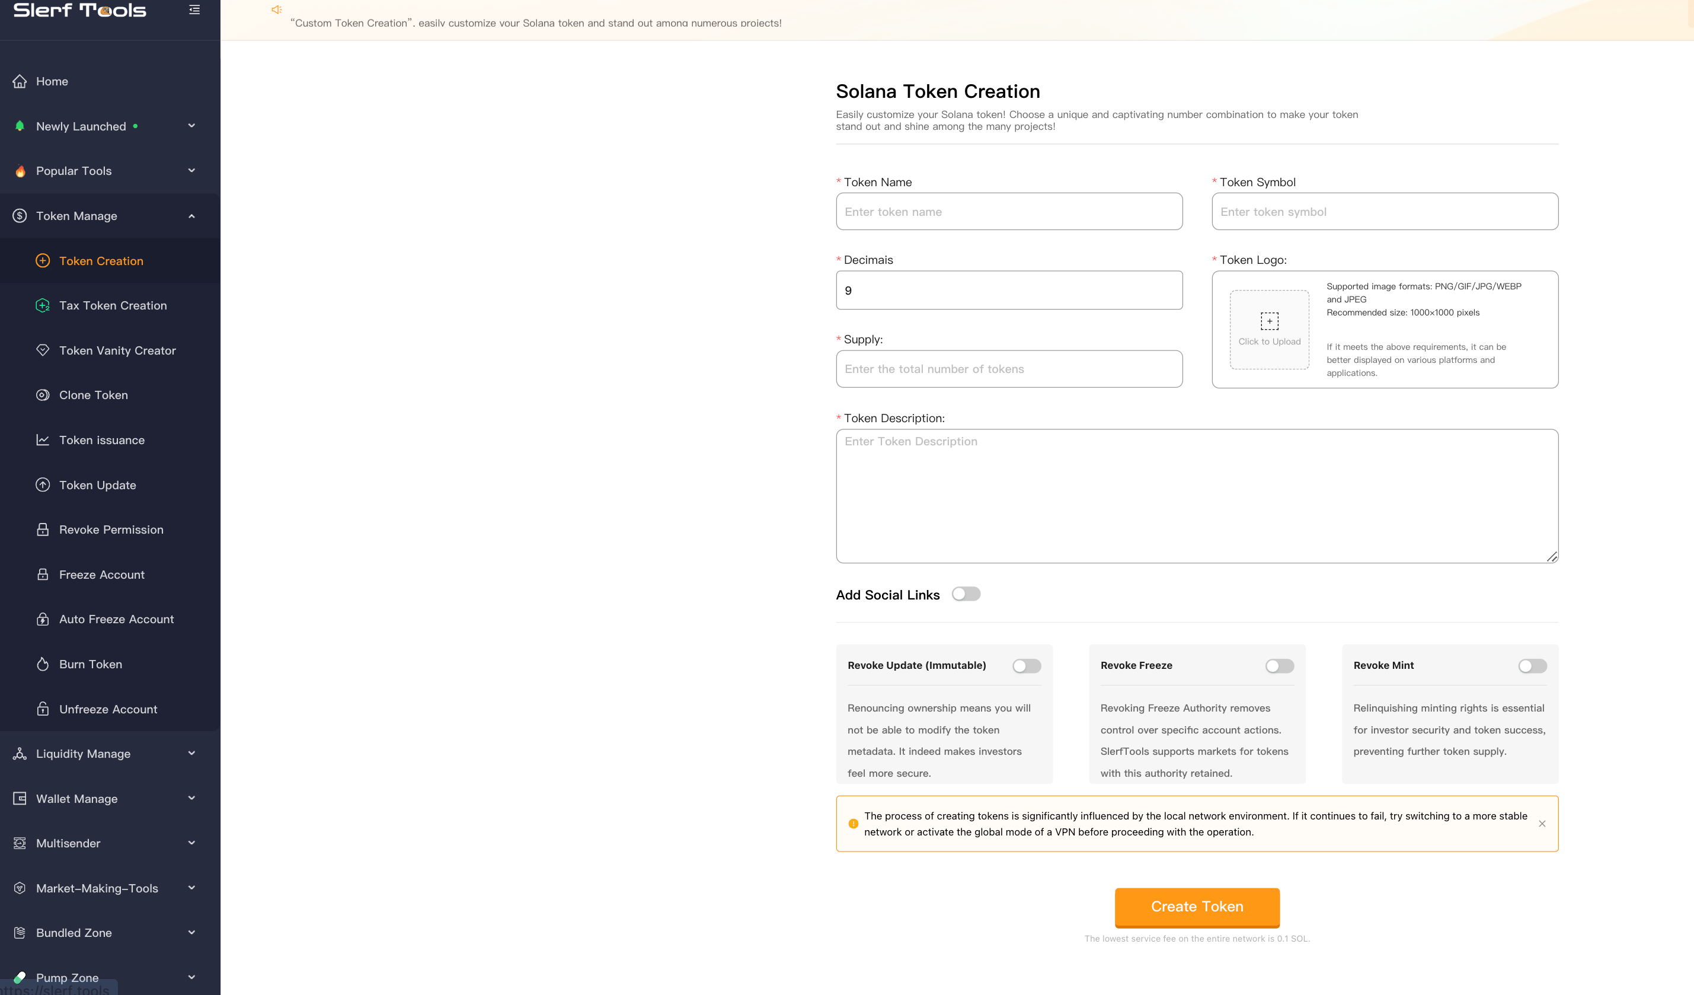Enable the Revoke Mint switch
The image size is (1694, 995).
(1533, 665)
